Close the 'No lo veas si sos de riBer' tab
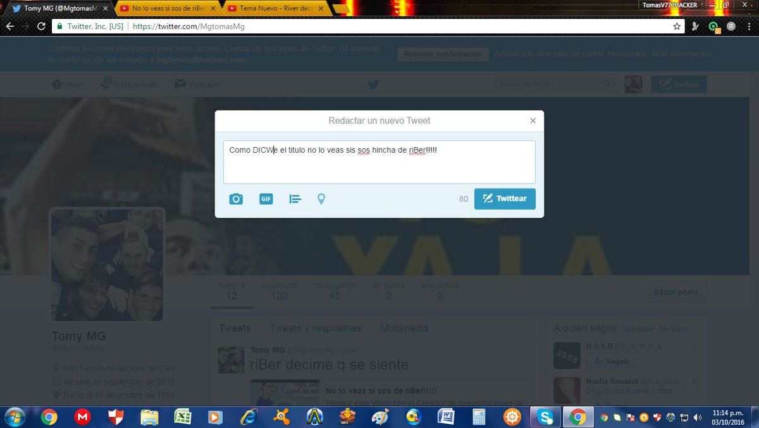 pyautogui.click(x=214, y=8)
